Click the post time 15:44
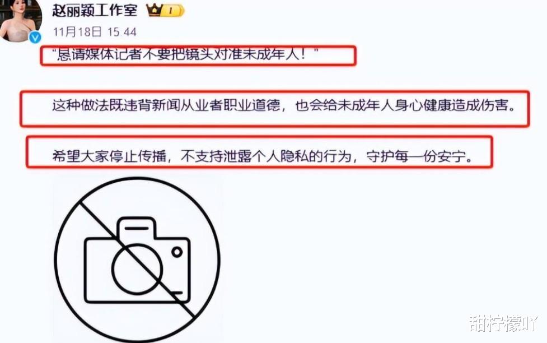 (x=121, y=32)
